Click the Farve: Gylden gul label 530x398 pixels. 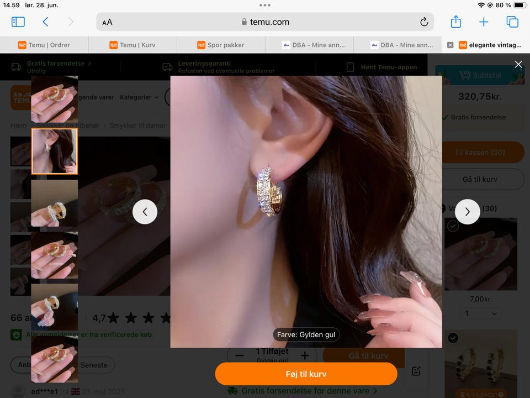pos(306,335)
